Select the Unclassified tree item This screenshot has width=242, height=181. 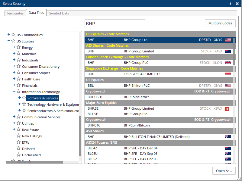[x=31, y=155]
